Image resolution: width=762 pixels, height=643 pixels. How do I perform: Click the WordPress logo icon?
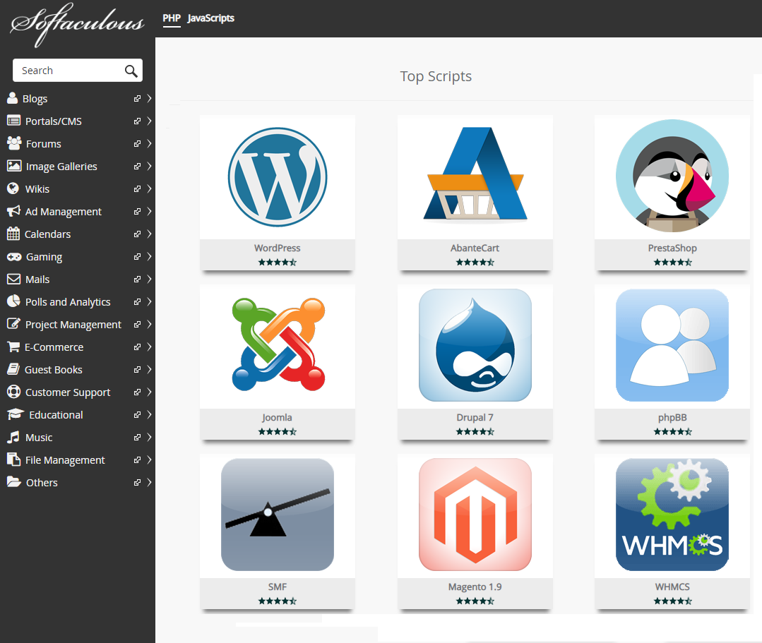[x=277, y=176]
